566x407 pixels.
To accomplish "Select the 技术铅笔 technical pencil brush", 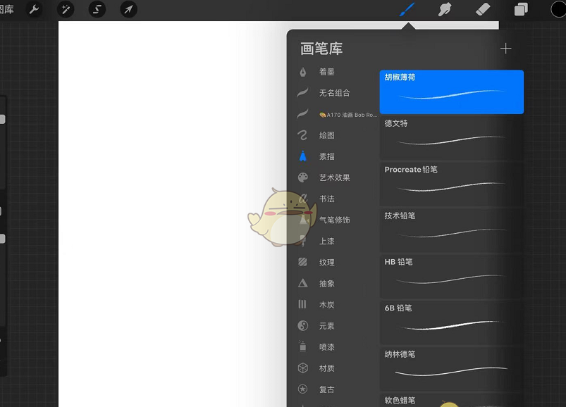I will 452,230.
